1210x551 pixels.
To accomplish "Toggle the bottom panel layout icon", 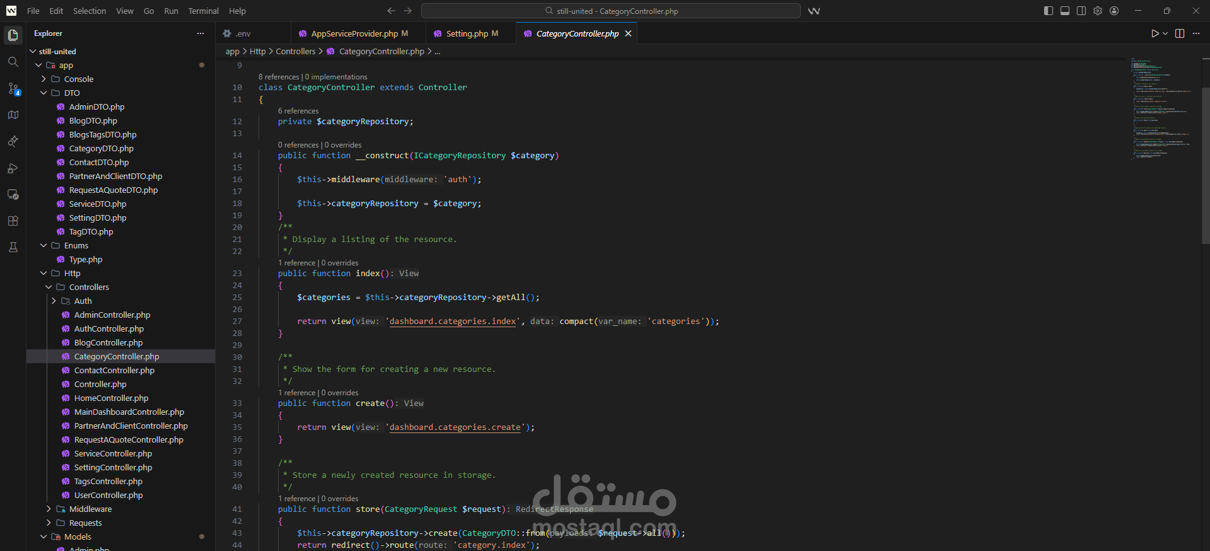I will pos(1065,11).
